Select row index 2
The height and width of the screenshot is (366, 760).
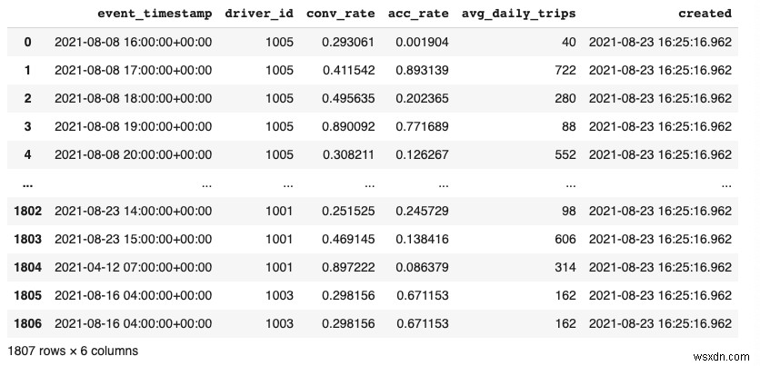click(27, 98)
